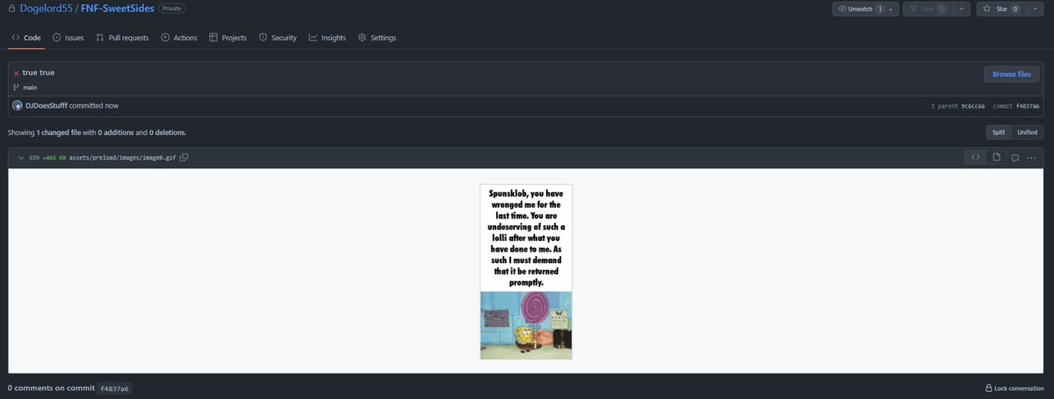Comment on the image0.gif file
Screen dimensions: 1054x399
tap(1014, 158)
